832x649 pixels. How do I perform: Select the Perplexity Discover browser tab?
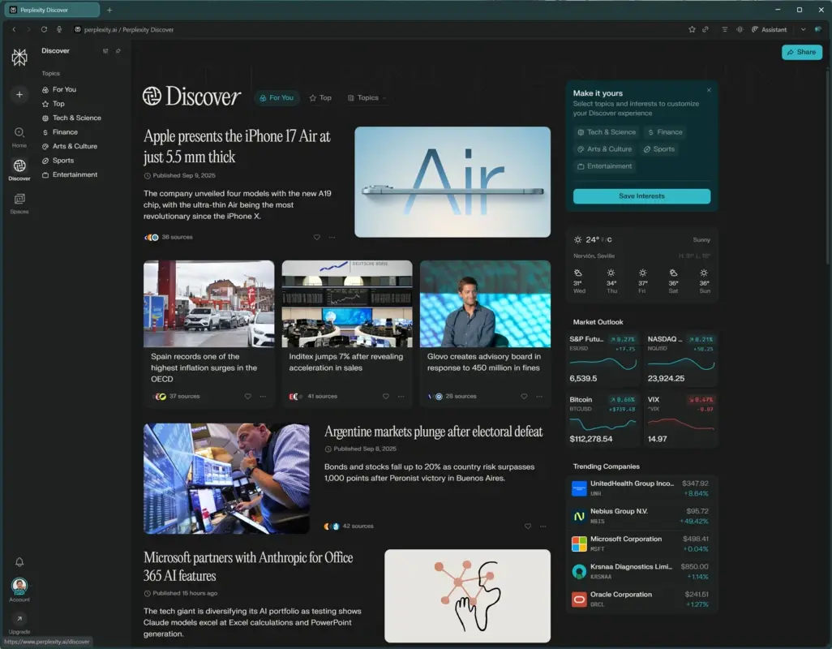tap(49, 10)
